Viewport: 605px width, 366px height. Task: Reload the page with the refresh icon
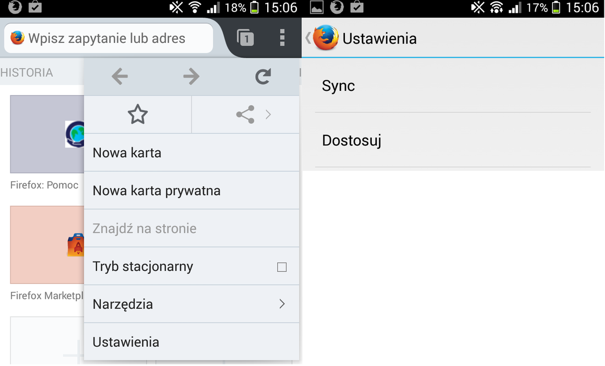[x=263, y=76]
